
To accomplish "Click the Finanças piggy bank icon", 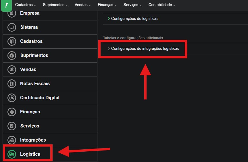I will click(x=12, y=112).
